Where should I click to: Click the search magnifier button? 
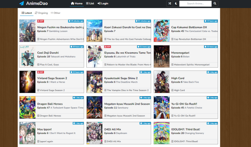tap(215, 3)
